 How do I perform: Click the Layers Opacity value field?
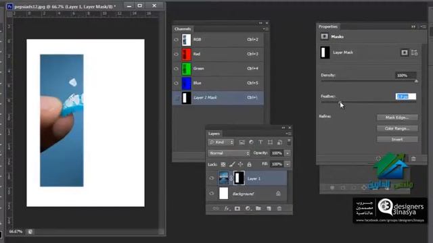click(x=277, y=153)
